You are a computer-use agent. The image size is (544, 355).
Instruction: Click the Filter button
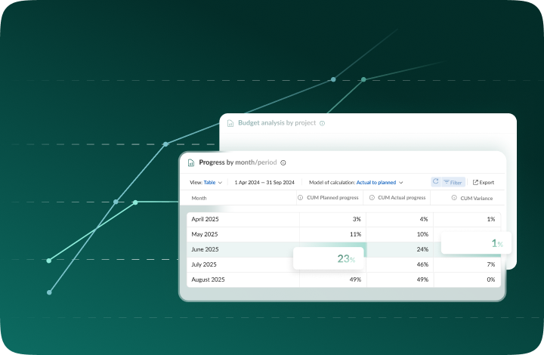pyautogui.click(x=453, y=182)
